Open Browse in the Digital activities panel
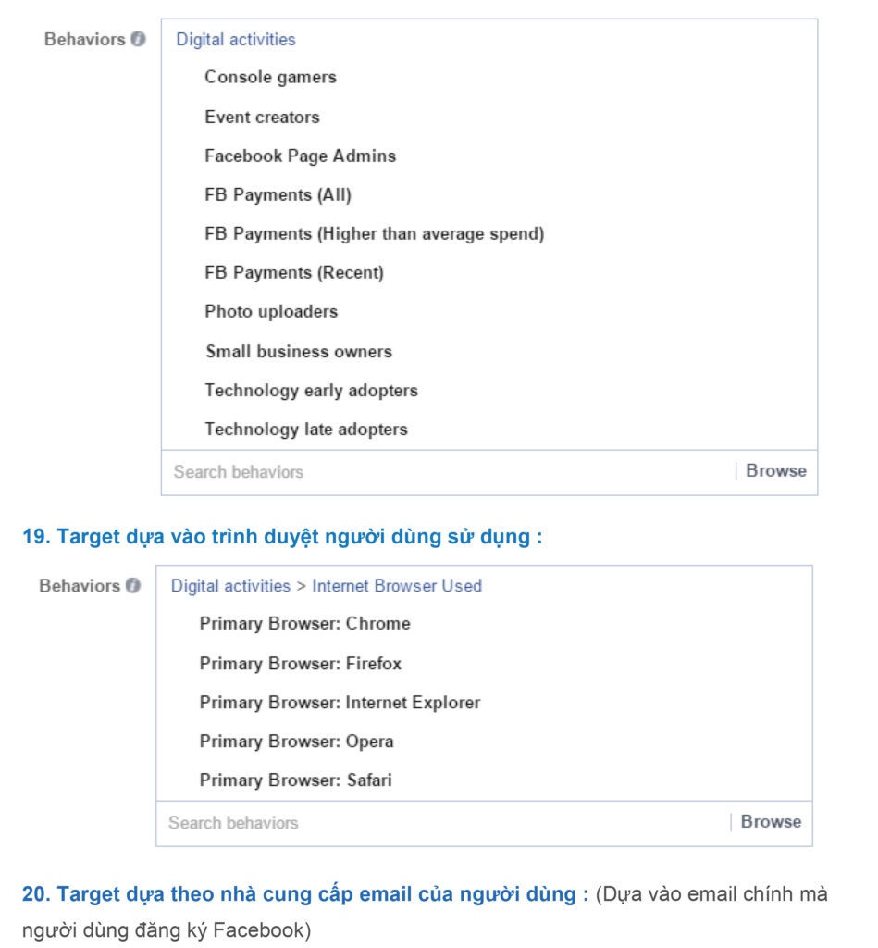The height and width of the screenshot is (948, 878). [x=777, y=470]
